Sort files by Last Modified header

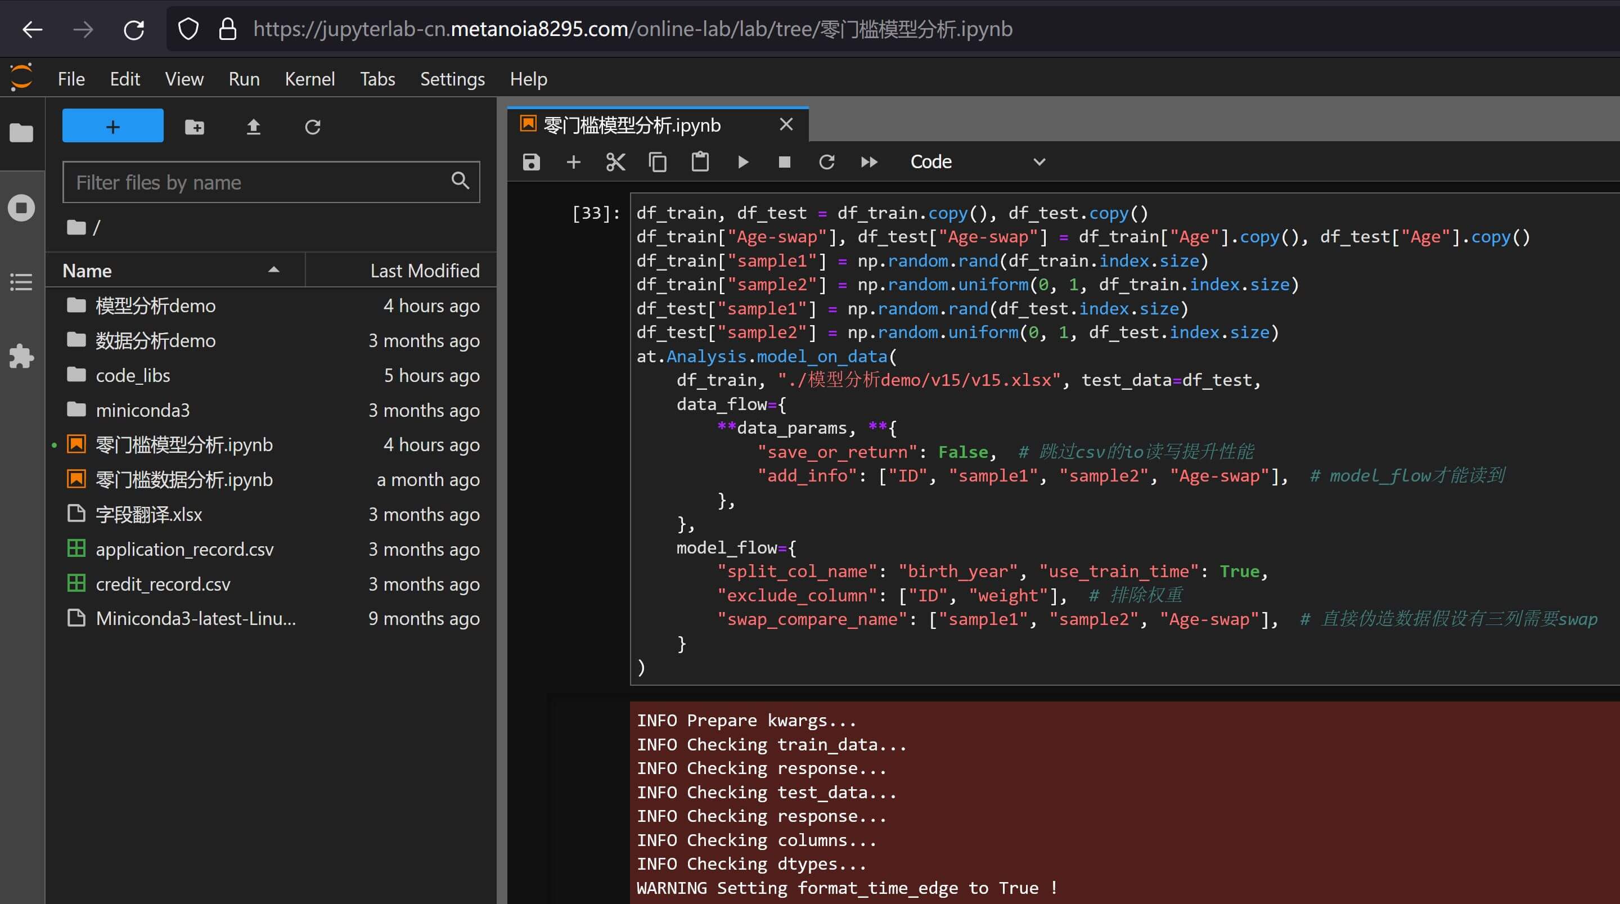[425, 271]
